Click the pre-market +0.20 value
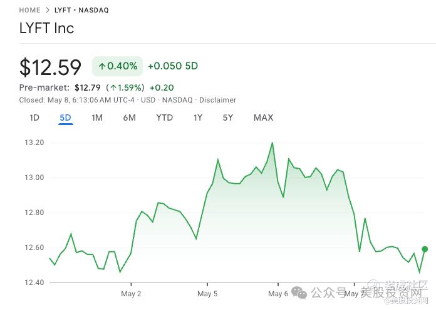 pos(162,87)
